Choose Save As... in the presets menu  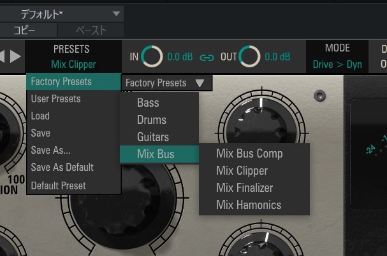[x=50, y=151]
